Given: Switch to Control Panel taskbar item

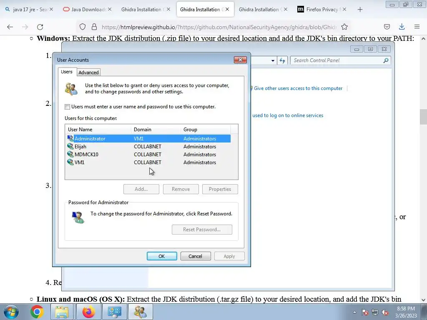Looking at the screenshot, I should click(114, 312).
